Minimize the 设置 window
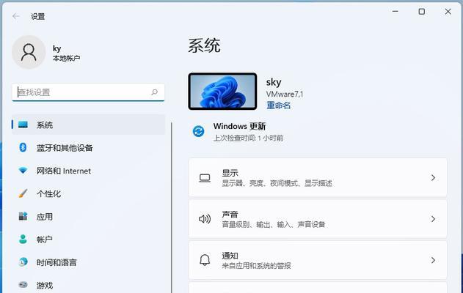Image resolution: width=463 pixels, height=293 pixels. pyautogui.click(x=395, y=12)
